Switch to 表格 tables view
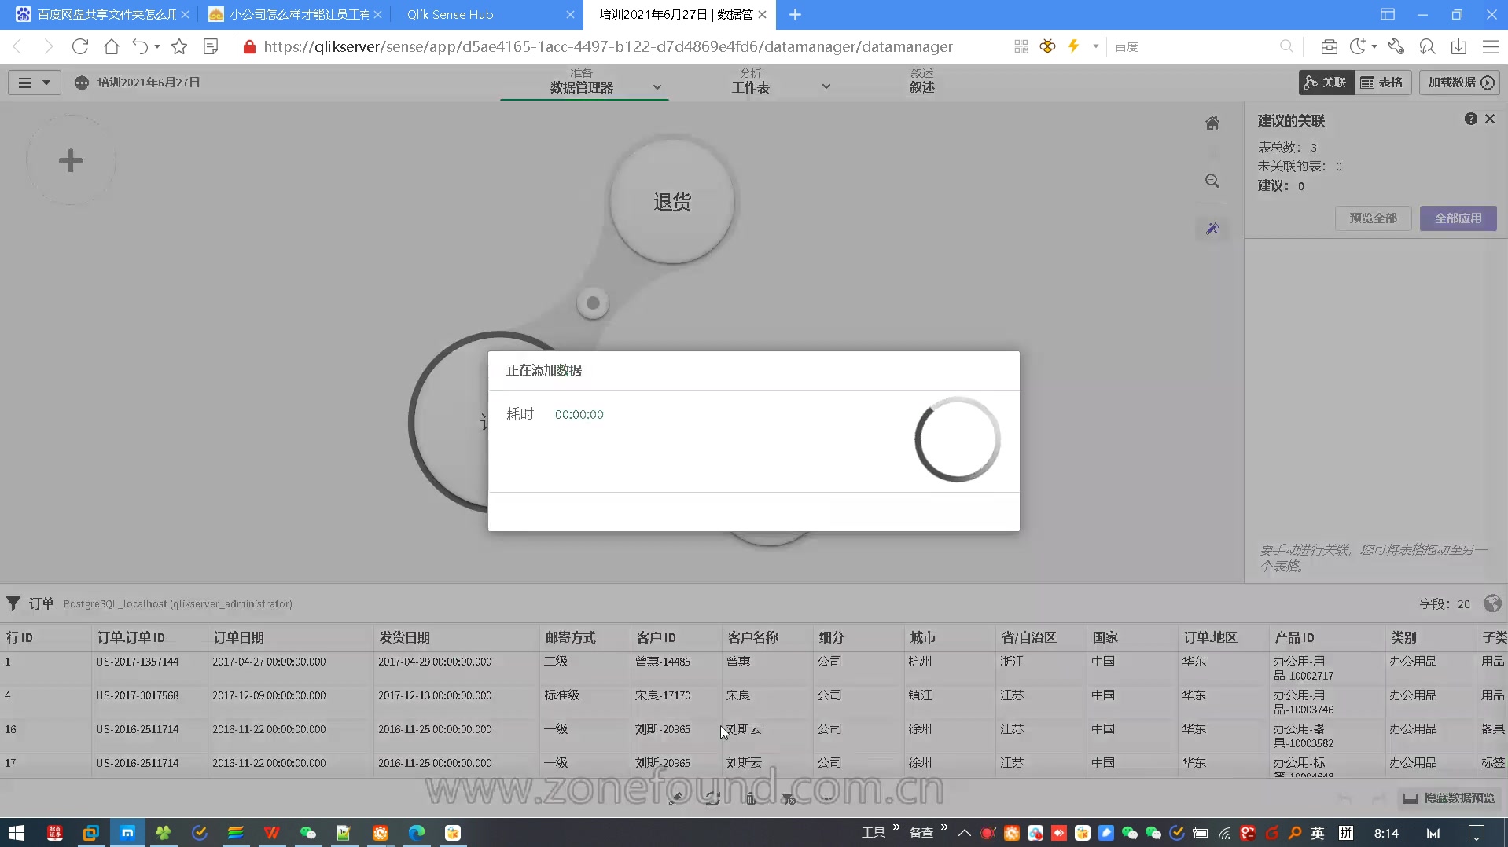 (1383, 82)
